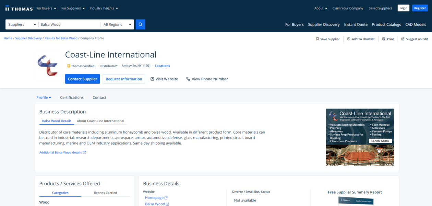Click the Print icon
432x206 pixels.
pos(383,39)
